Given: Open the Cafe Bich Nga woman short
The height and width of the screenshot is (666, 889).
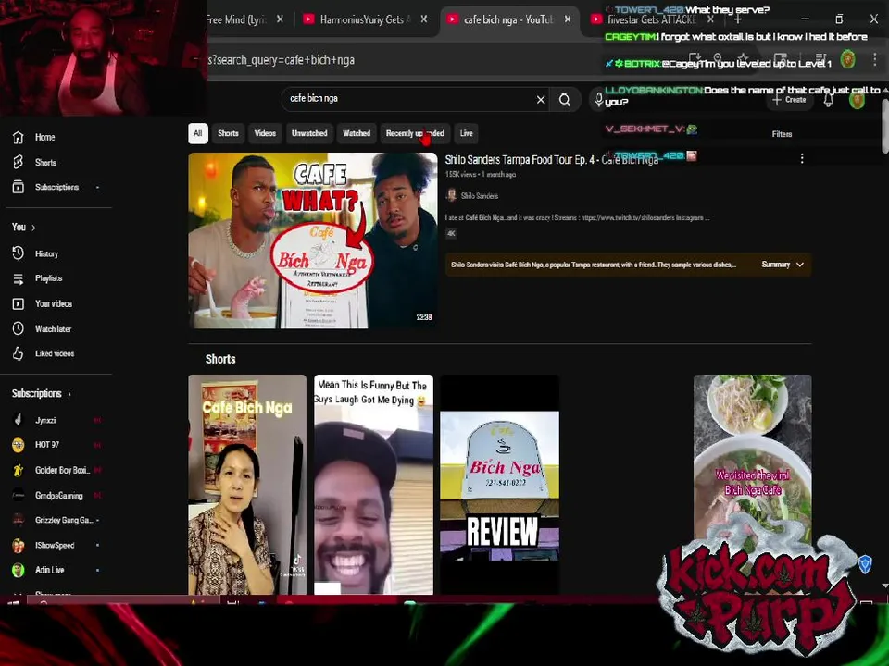Looking at the screenshot, I should point(247,484).
